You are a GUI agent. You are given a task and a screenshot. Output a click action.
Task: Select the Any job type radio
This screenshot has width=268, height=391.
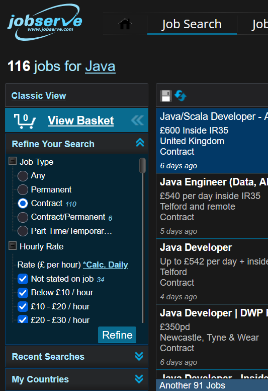pos(23,176)
